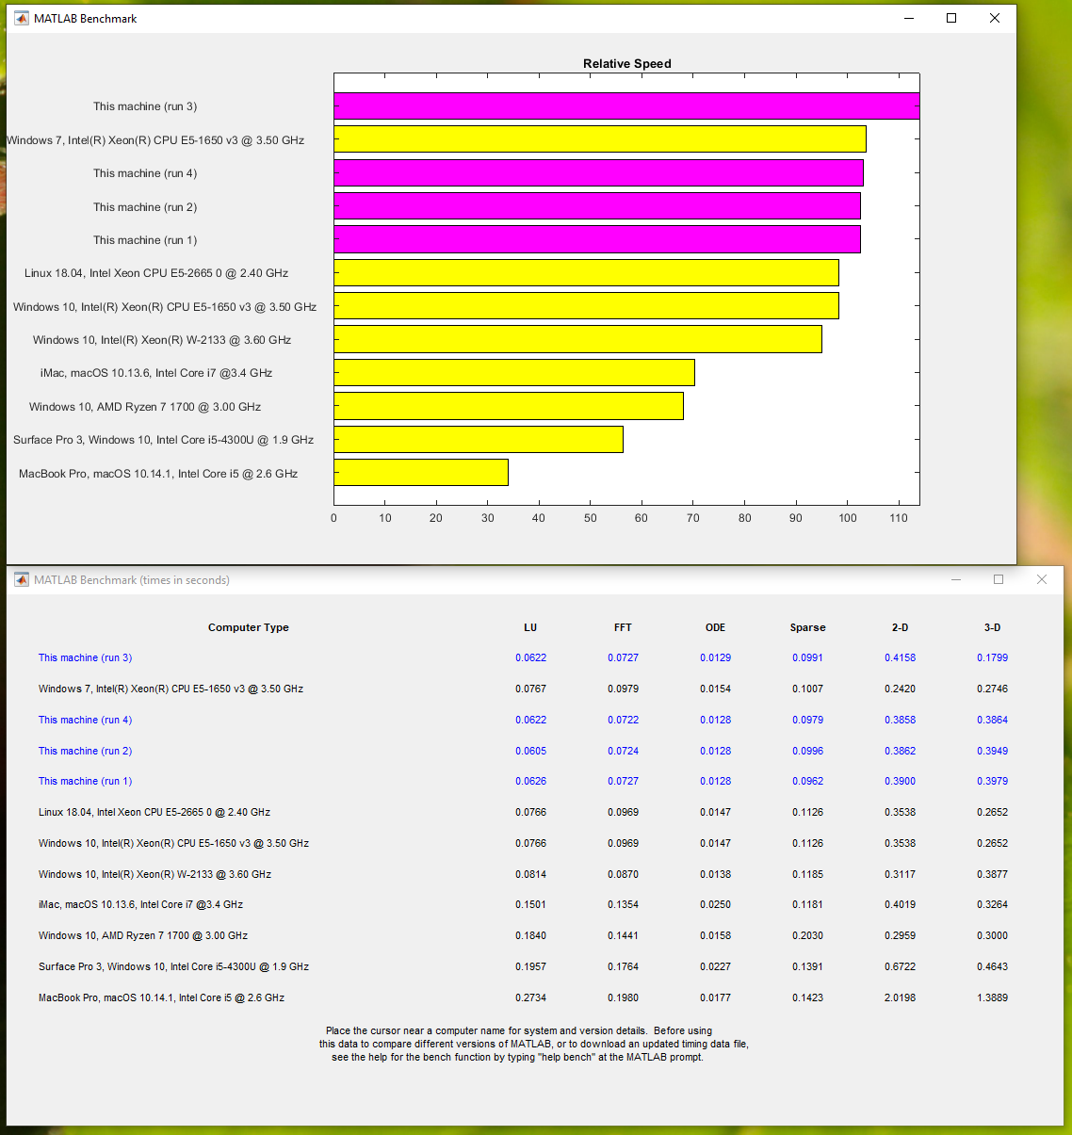Click the ODE column header
Screen dimensions: 1072x1135
pos(715,627)
